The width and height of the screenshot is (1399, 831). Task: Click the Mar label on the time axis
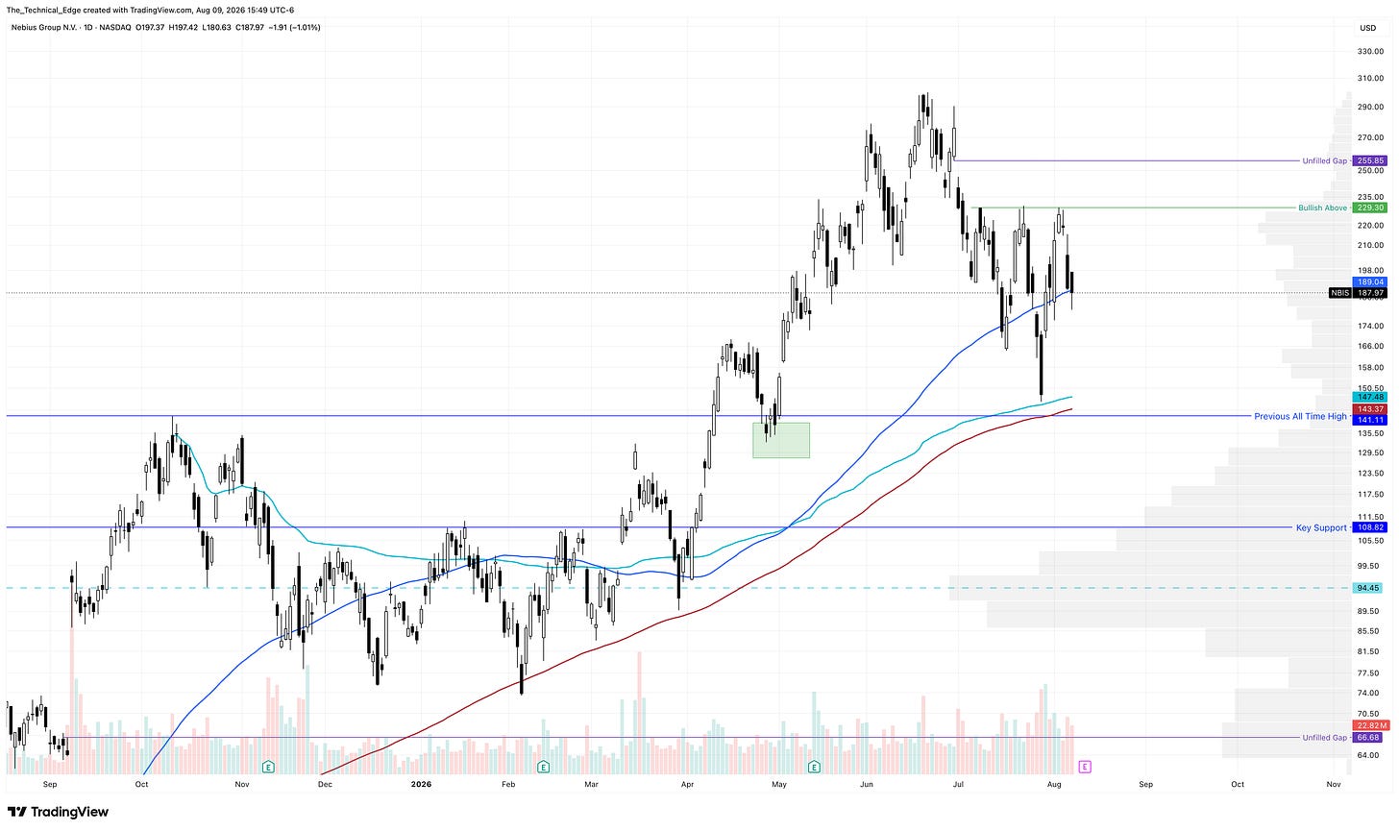[x=591, y=784]
